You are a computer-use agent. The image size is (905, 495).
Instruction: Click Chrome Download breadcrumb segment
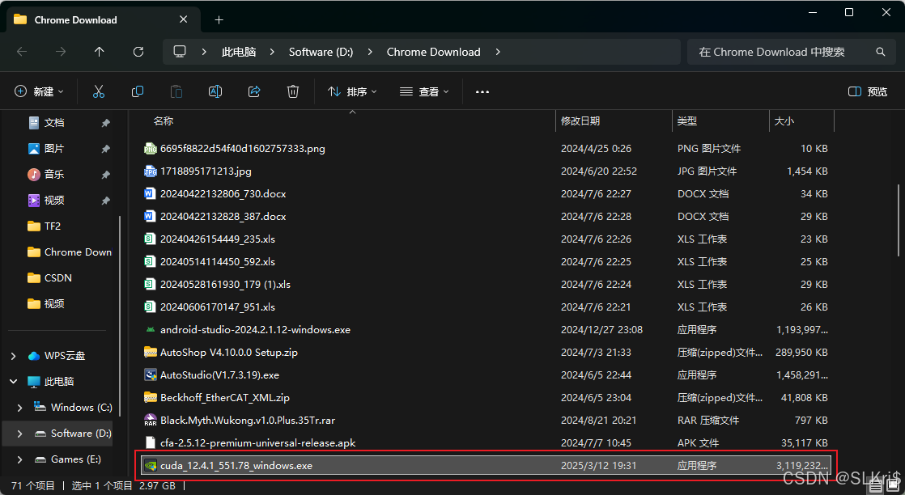click(433, 52)
